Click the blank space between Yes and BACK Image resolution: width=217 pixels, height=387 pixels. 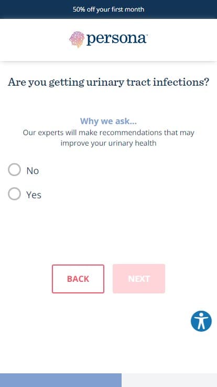click(x=108, y=232)
